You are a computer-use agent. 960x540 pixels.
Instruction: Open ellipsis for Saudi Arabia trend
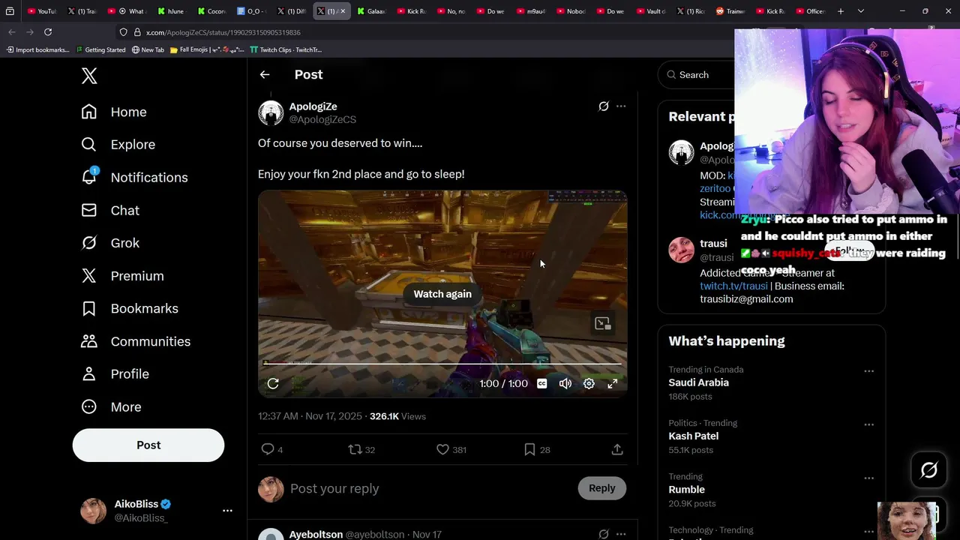click(x=868, y=371)
